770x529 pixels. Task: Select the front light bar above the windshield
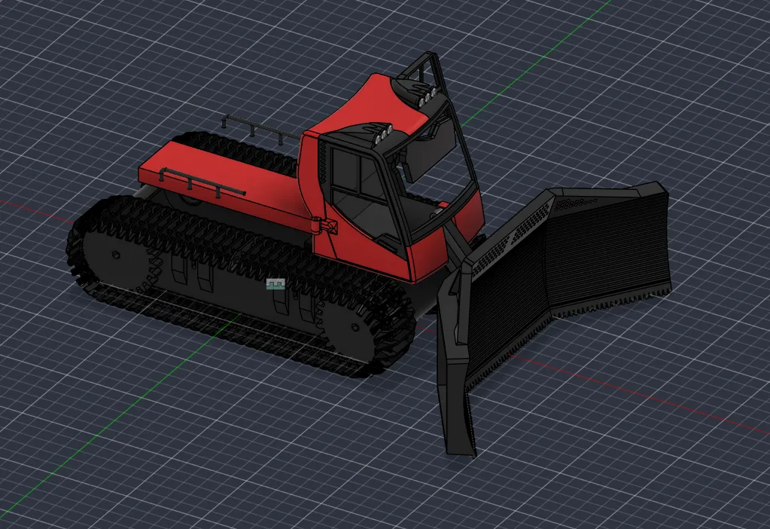[384, 133]
